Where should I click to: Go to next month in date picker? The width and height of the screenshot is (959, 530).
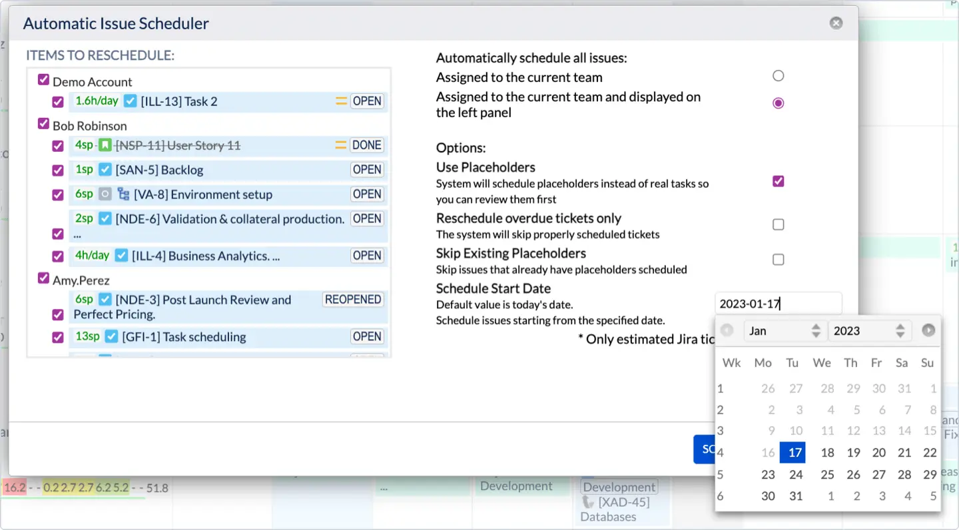[x=928, y=330]
